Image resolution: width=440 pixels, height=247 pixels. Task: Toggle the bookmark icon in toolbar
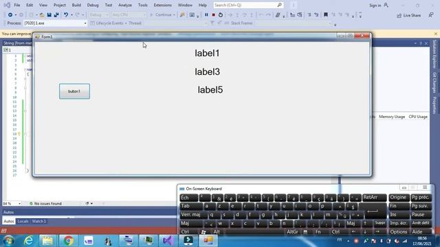325,15
